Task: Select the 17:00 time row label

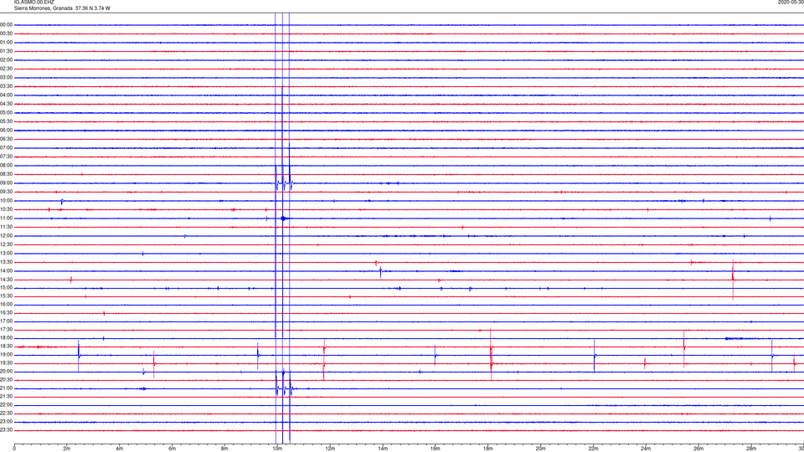Action: coord(6,321)
